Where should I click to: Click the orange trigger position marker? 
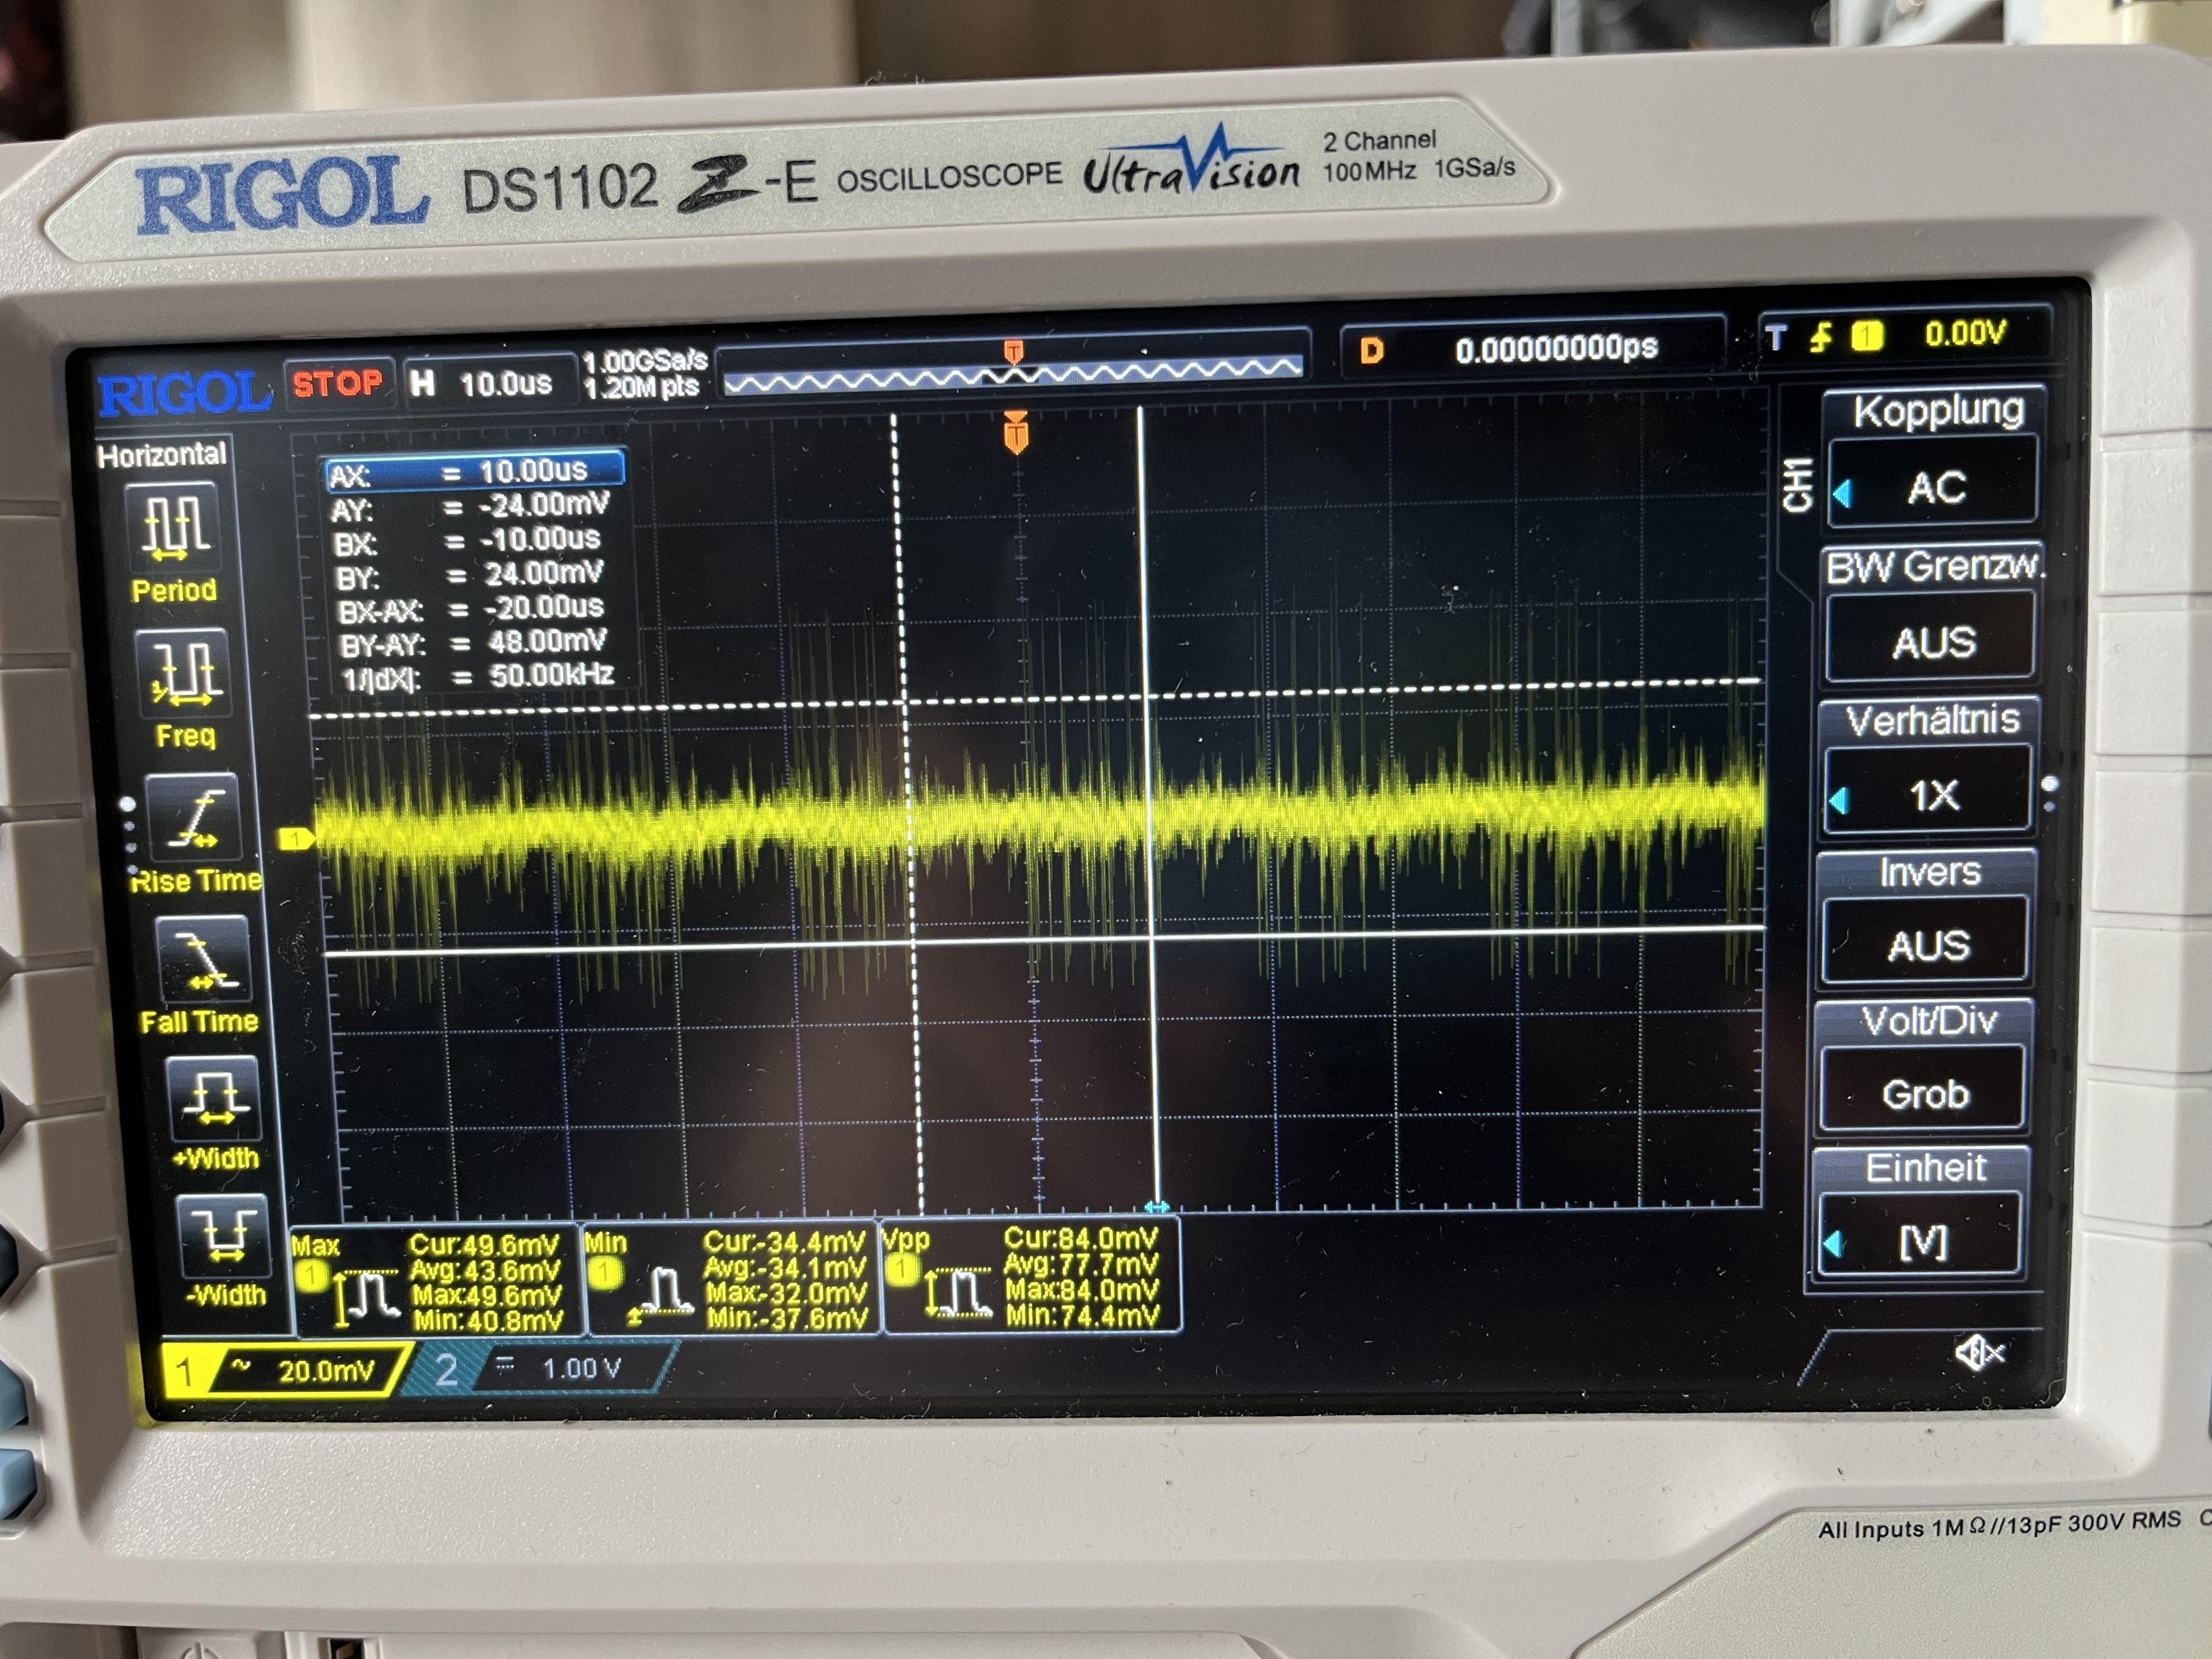(1015, 434)
